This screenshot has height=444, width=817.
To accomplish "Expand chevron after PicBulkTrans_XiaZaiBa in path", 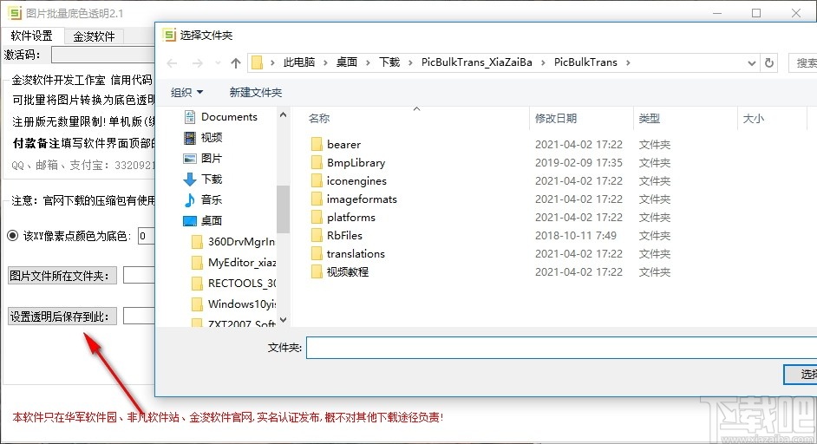I will point(543,62).
